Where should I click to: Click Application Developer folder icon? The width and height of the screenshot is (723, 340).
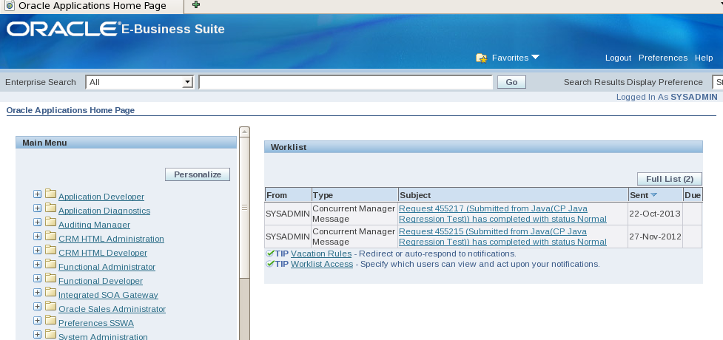point(50,194)
